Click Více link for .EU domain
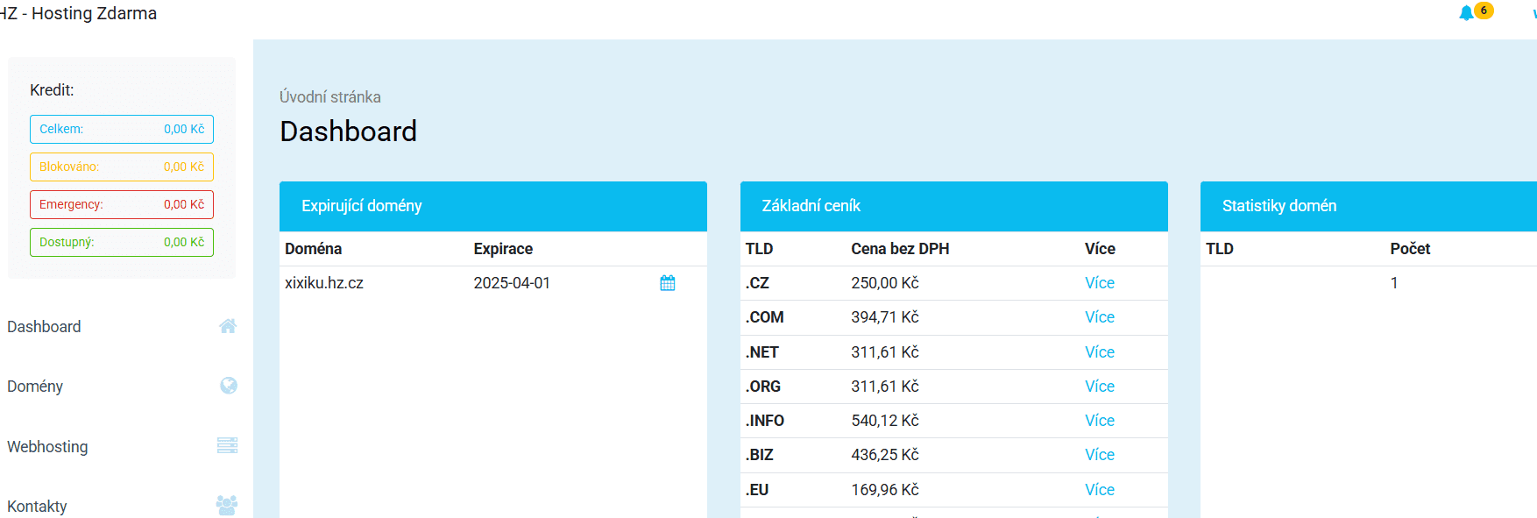This screenshot has height=518, width=1537. [x=1099, y=490]
